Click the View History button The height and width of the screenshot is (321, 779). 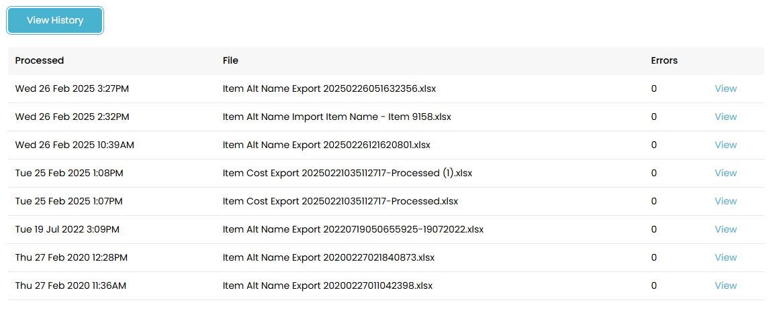[x=55, y=21]
